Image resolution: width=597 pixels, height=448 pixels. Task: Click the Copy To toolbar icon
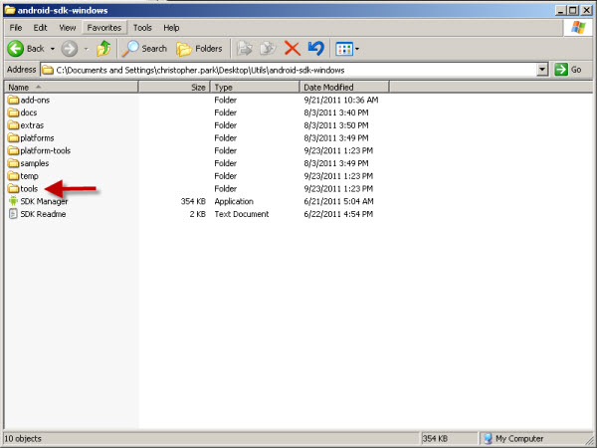pos(267,48)
